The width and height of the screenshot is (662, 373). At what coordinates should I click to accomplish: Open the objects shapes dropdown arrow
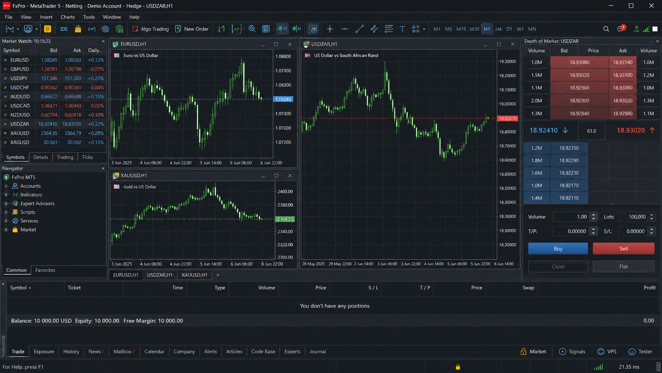[424, 29]
